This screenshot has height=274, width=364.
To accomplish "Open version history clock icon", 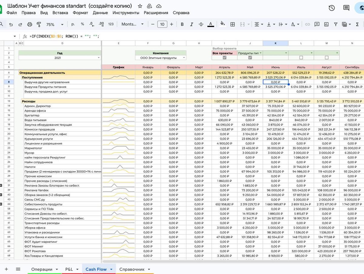I will point(332,8).
